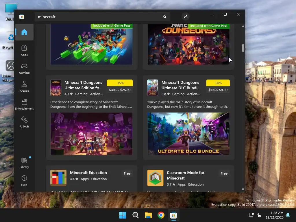Open Help in the Store sidebar
Image resolution: width=296 pixels, height=222 pixels.
click(24, 181)
